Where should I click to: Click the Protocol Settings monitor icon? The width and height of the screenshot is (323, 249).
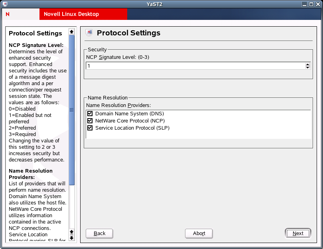click(x=89, y=33)
